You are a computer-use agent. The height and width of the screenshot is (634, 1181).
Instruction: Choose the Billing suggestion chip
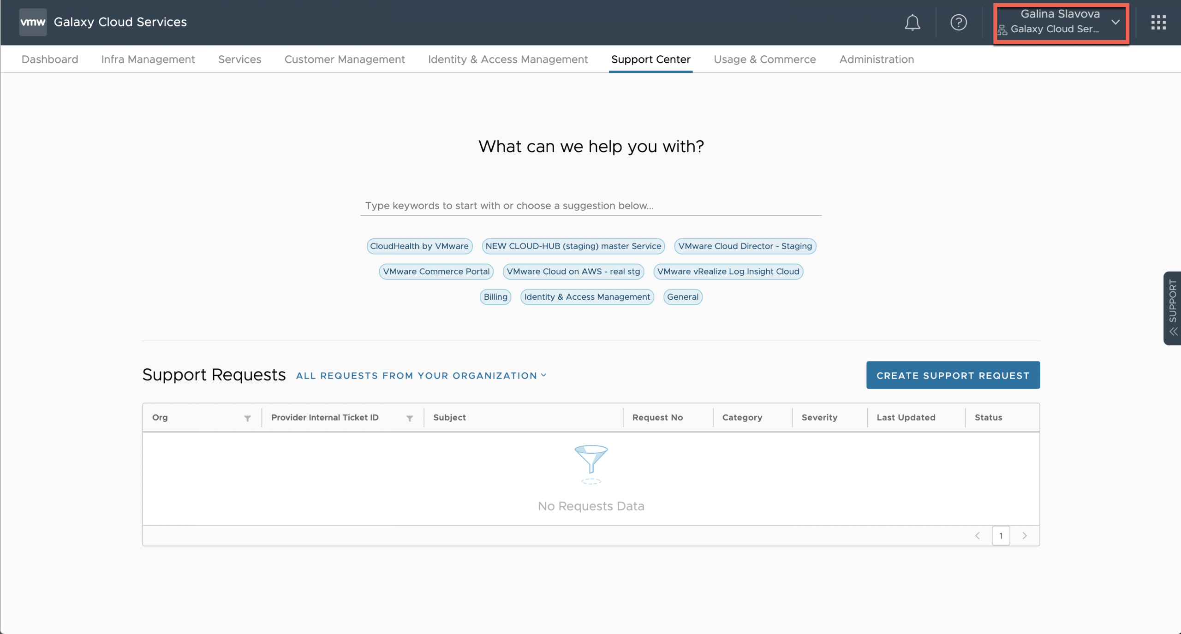coord(495,297)
